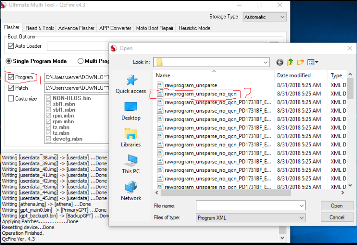The width and height of the screenshot is (357, 245).
Task: Open Quick access location
Action: 131,84
